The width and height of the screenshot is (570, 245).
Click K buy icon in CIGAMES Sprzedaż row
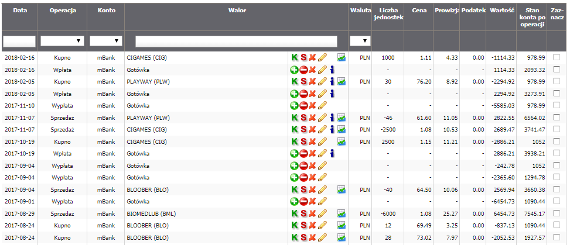[x=295, y=129]
